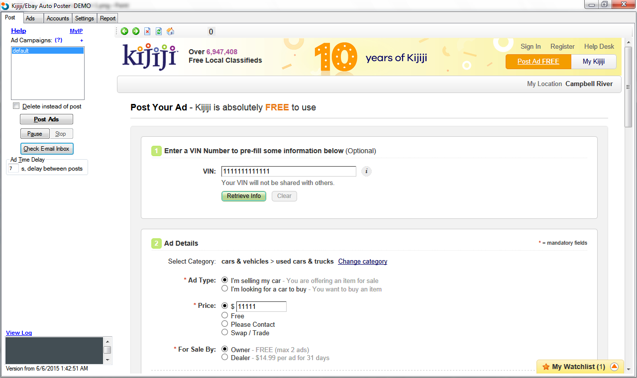Image resolution: width=637 pixels, height=378 pixels.
Task: Click Check E-mail Inbox button
Action: coord(47,148)
